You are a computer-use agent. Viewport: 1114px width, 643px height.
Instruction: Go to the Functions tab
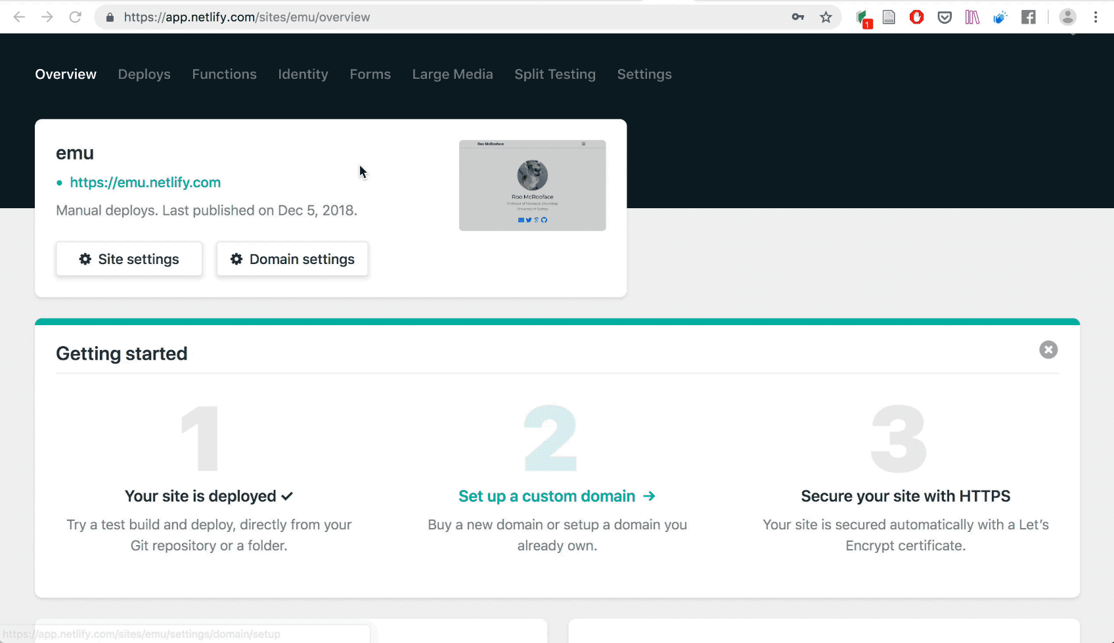point(225,74)
